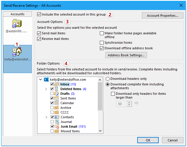Screen dimensions: 187x147
Task: Click the Junk Email folder icon
Action: coord(57,126)
